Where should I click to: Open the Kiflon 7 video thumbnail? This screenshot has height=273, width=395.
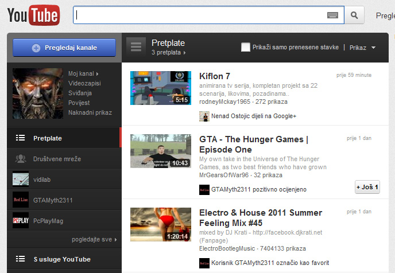point(160,88)
